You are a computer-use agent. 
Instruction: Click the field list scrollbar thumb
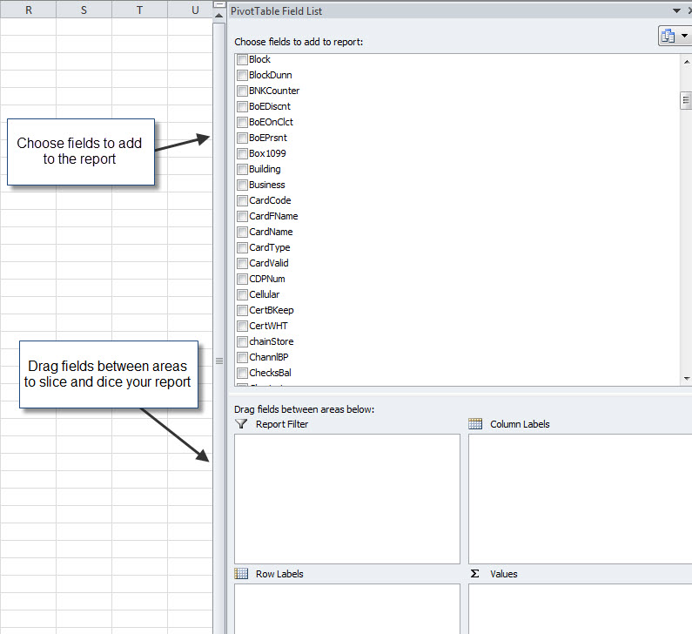pyautogui.click(x=686, y=100)
